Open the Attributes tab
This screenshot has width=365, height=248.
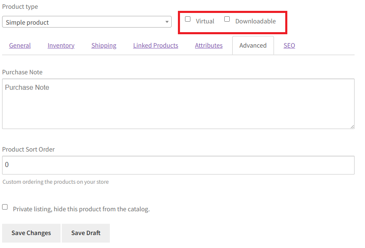click(x=209, y=46)
